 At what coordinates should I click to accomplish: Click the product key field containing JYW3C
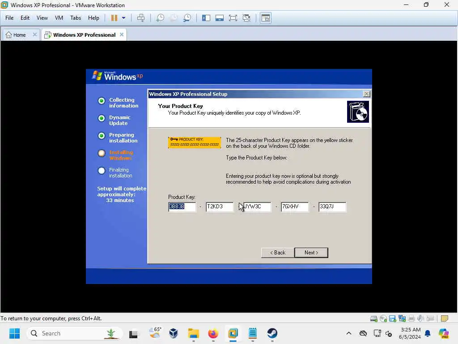(257, 206)
